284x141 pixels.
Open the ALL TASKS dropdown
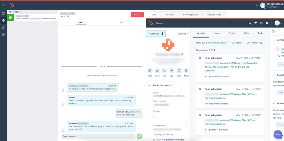(x=16, y=12)
